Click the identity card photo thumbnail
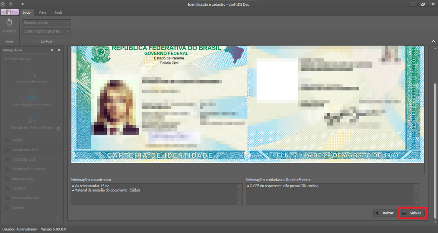 116,107
